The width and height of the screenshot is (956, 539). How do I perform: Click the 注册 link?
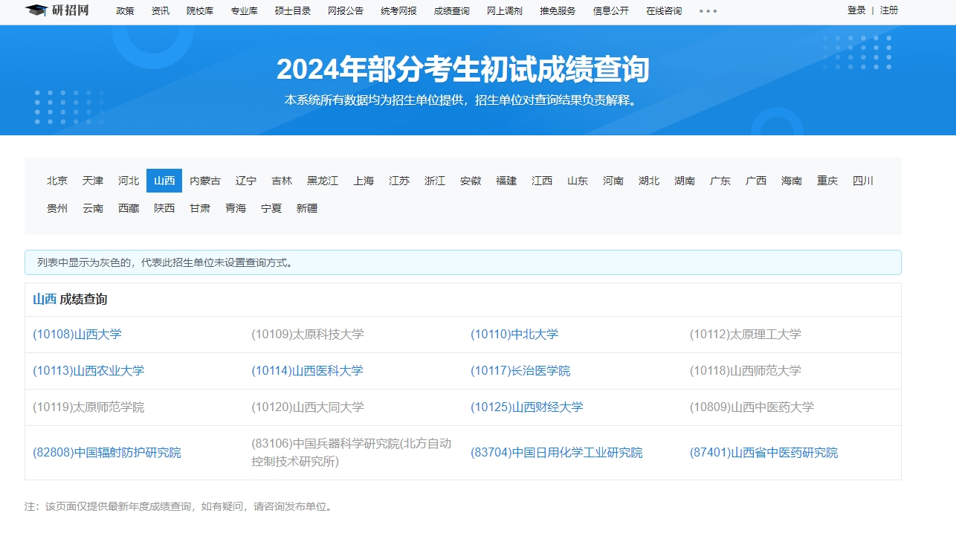pos(889,10)
